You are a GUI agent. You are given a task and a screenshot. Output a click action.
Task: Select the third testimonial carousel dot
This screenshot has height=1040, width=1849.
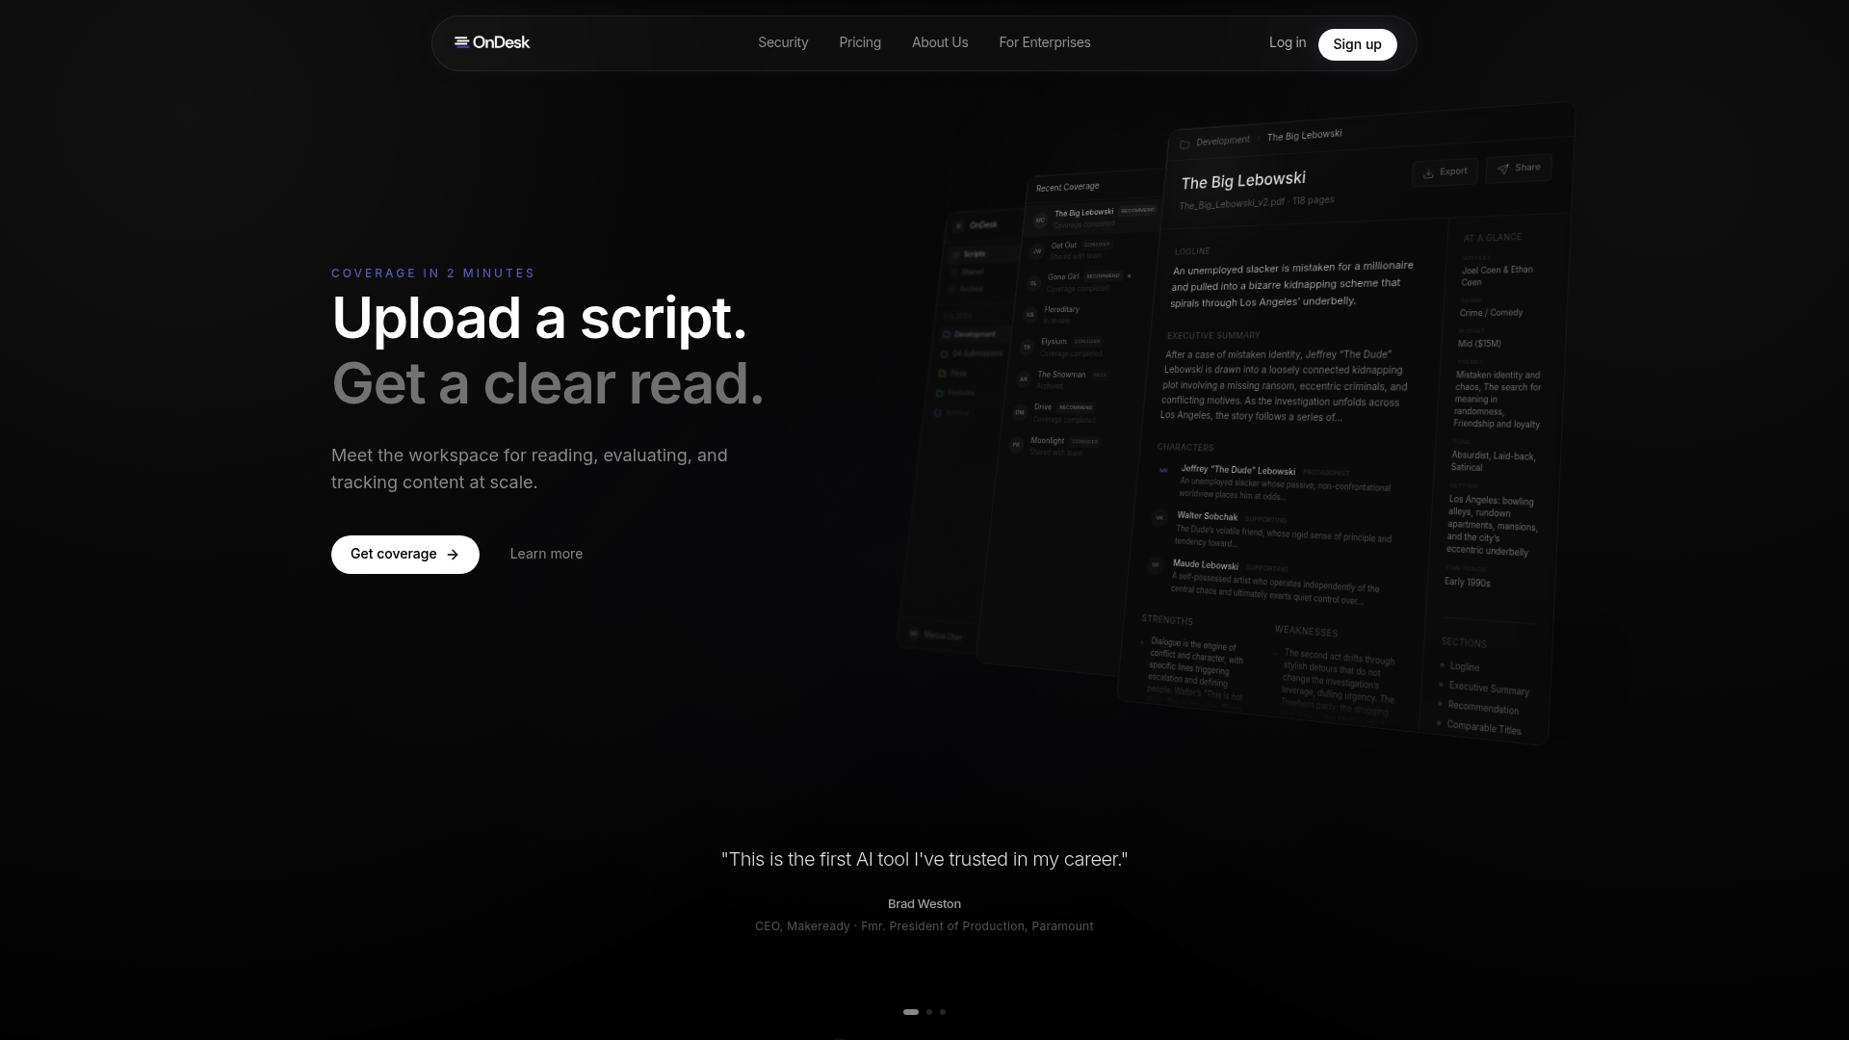click(943, 1012)
